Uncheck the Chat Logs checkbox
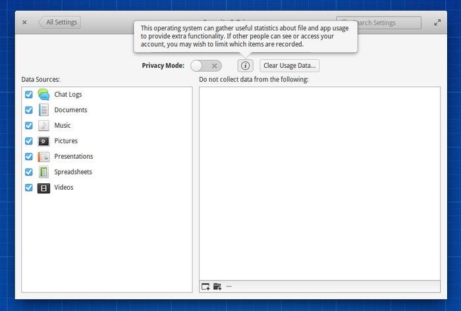This screenshot has width=461, height=311. pyautogui.click(x=29, y=94)
